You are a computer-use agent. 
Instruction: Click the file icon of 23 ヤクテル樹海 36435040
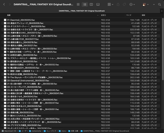[x=5, y=90]
